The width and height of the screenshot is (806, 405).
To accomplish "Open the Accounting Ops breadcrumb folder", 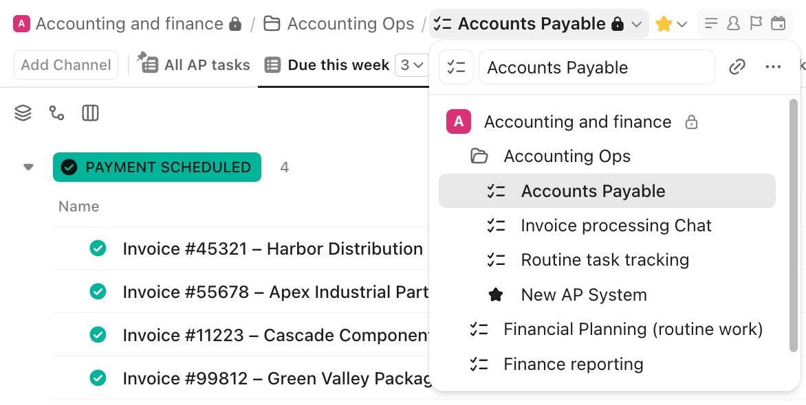I will coord(340,24).
